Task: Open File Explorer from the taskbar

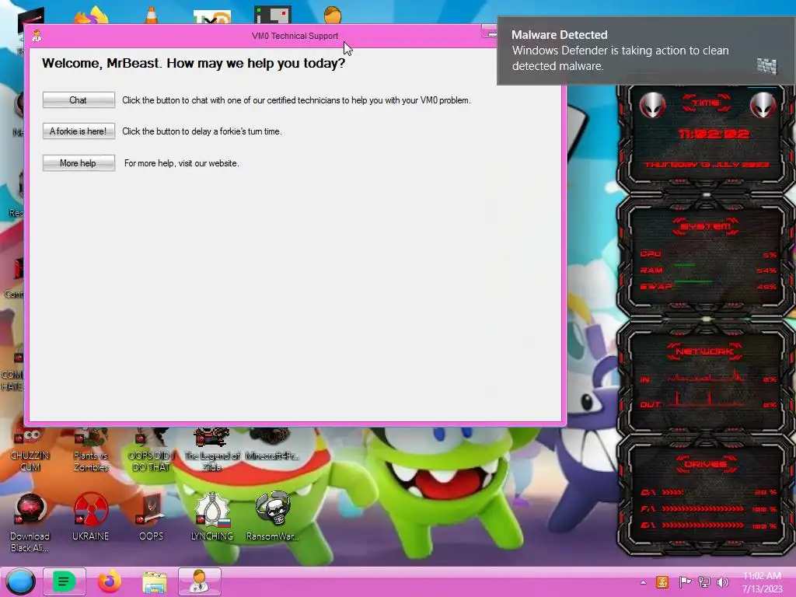Action: coord(155,582)
